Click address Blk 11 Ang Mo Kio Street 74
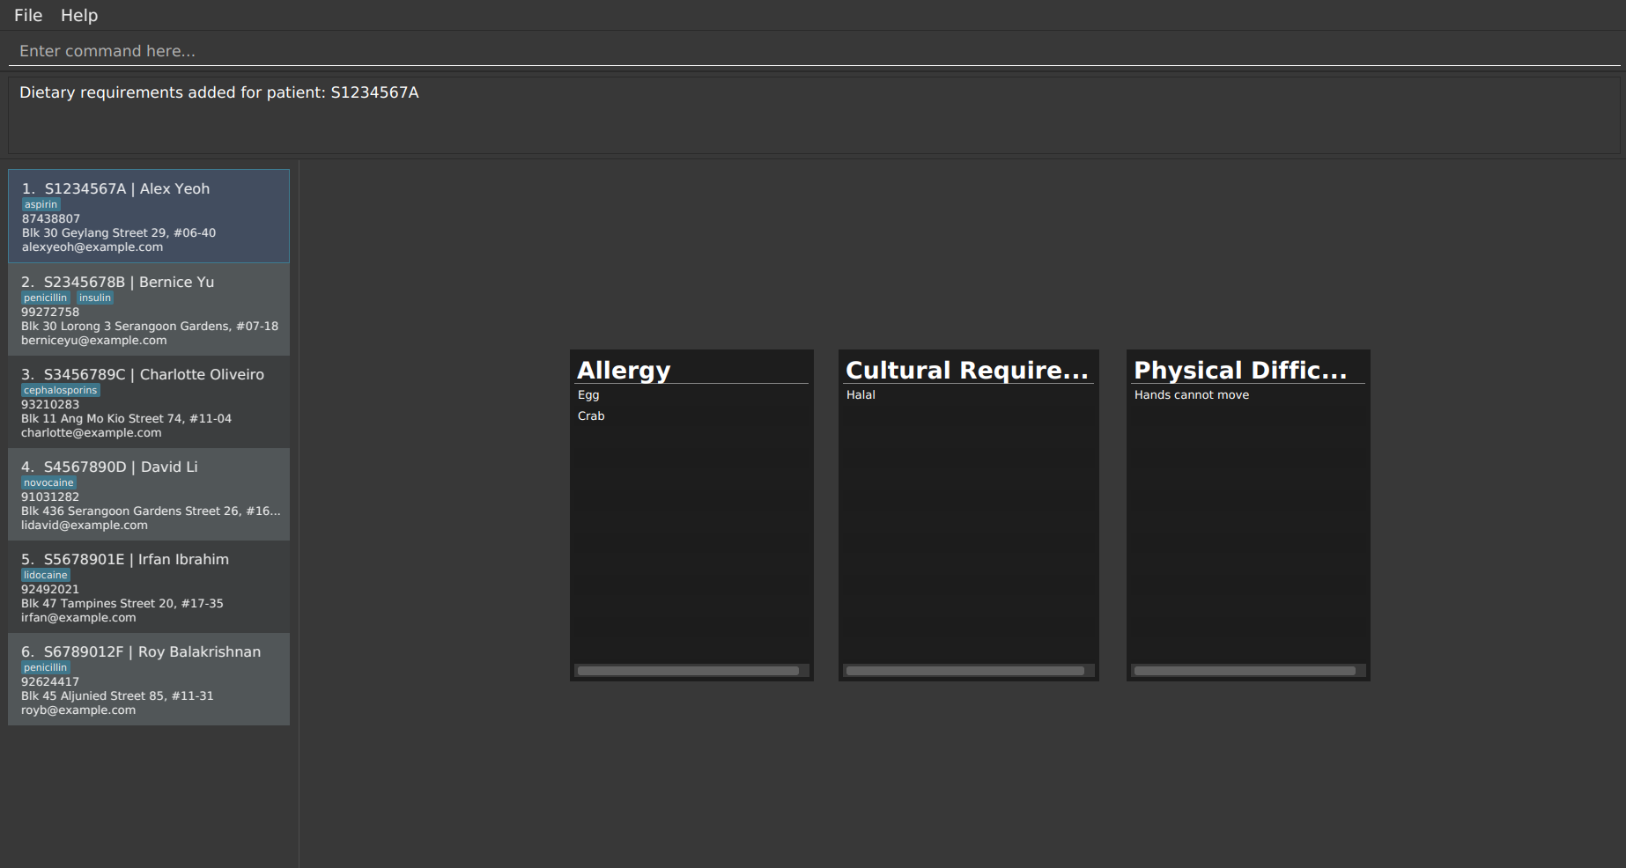The width and height of the screenshot is (1626, 868). tap(126, 418)
